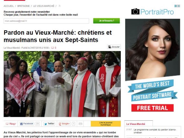Open AdChoices info triangle icon
This screenshot has height=138, width=184.
[x=176, y=6]
